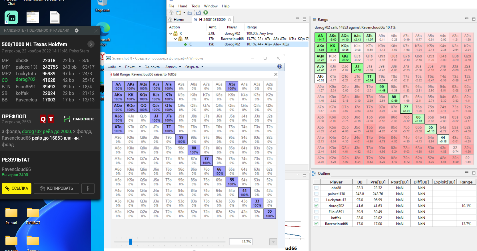The image size is (477, 251).
Task: Close the H-240015313309 tab
Action: [x=229, y=19]
